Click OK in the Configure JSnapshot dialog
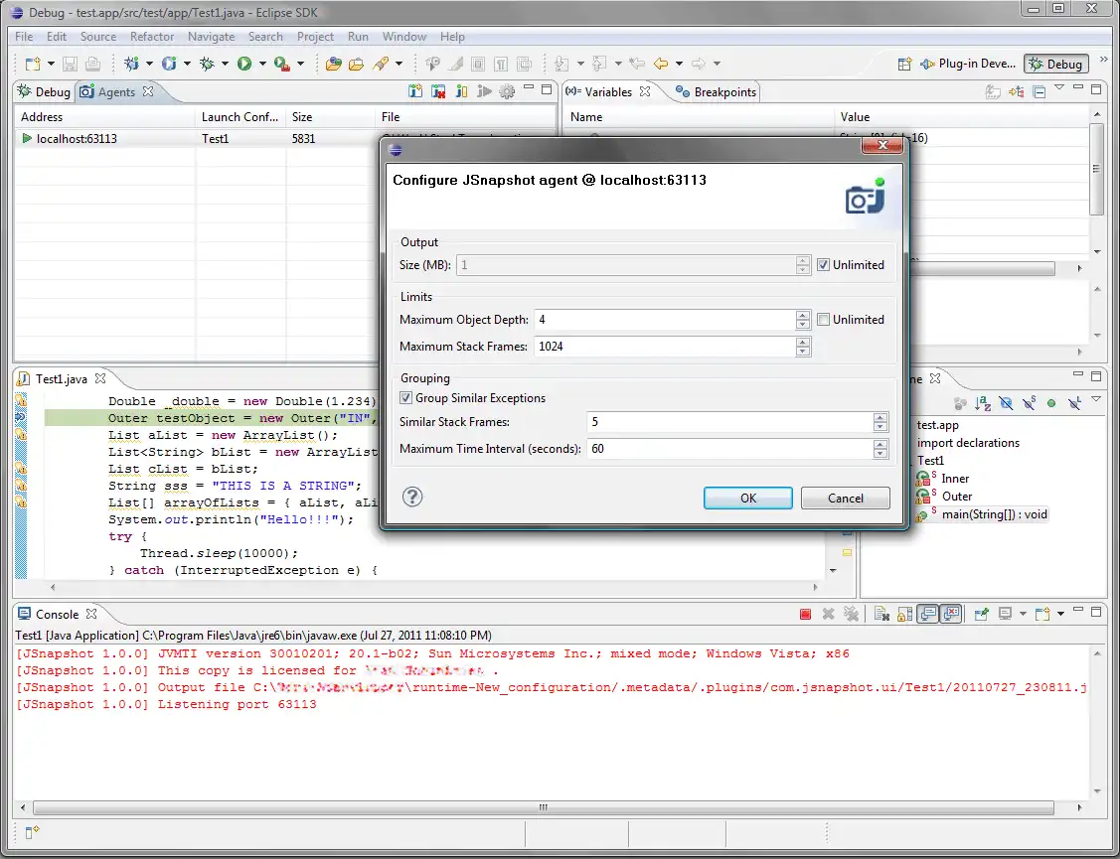Viewport: 1120px width, 859px height. 748,498
